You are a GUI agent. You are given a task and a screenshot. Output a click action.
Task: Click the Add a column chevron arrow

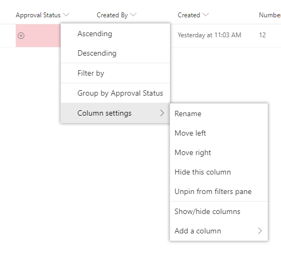(260, 231)
